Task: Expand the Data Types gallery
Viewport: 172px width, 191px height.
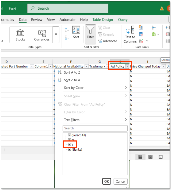Action: tap(56, 35)
